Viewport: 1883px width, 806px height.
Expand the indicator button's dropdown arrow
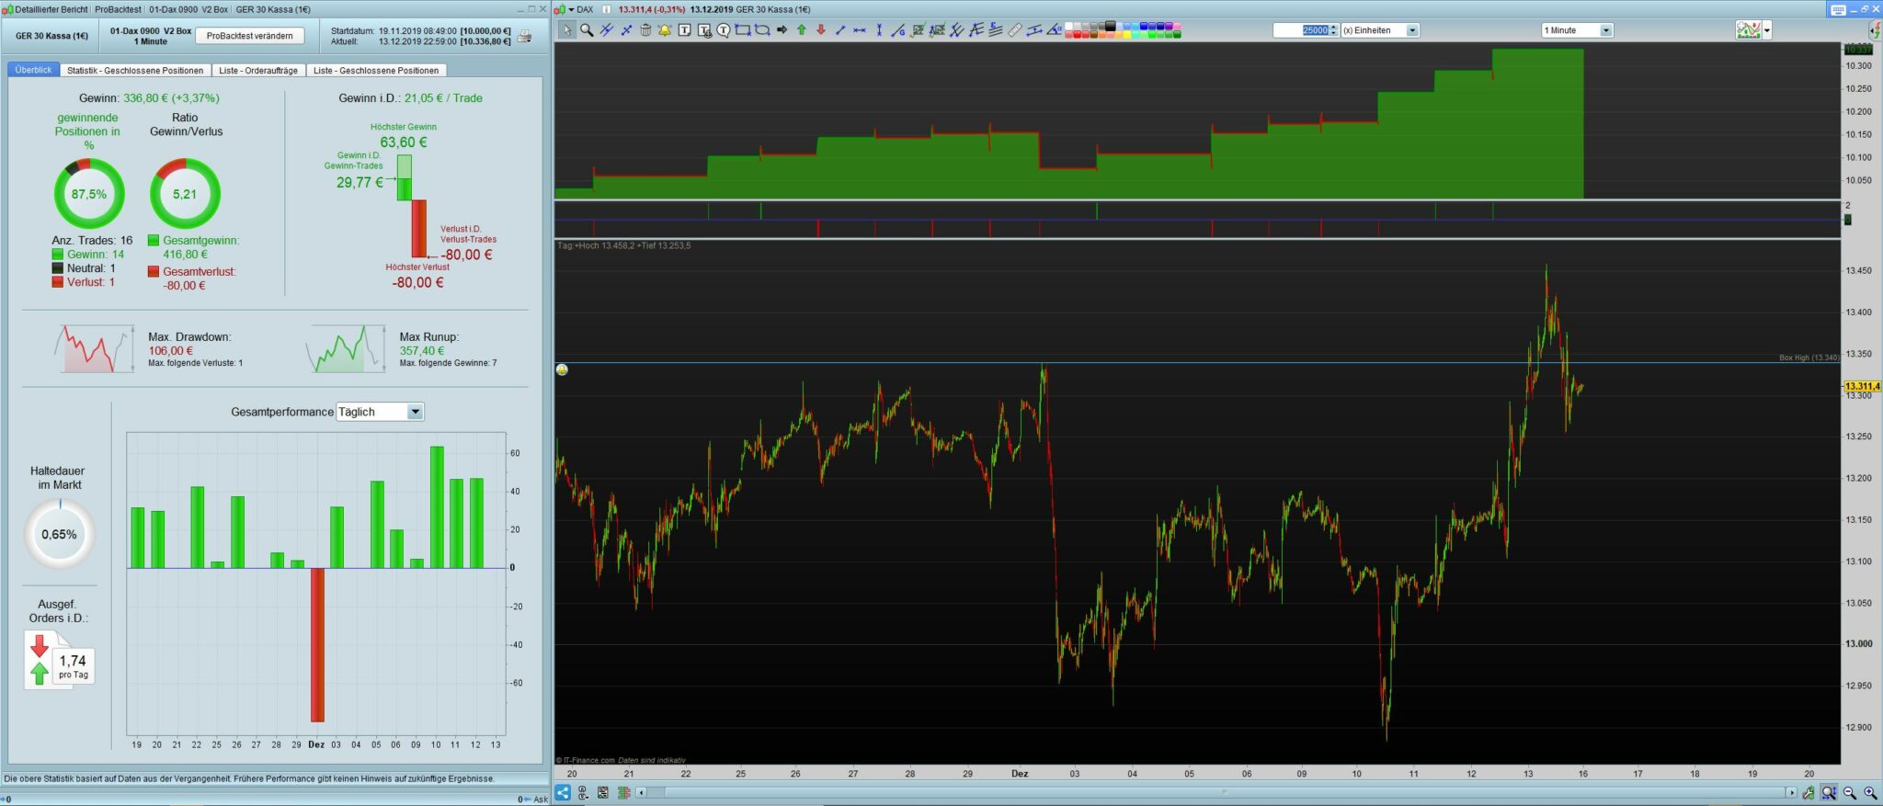[1766, 31]
